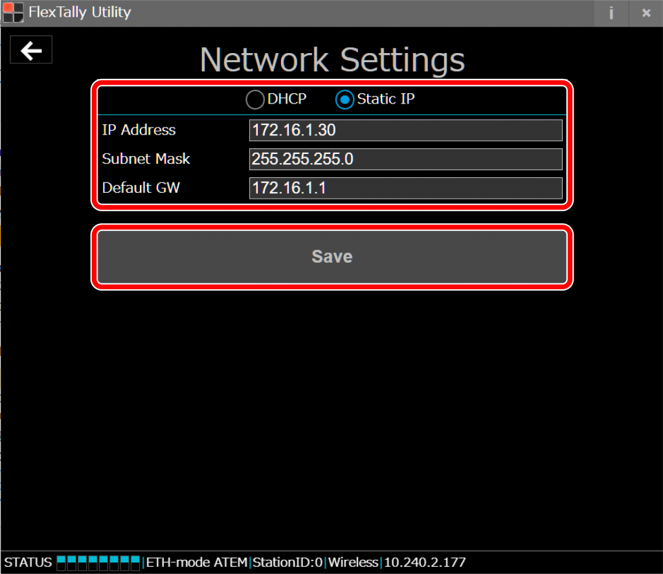The width and height of the screenshot is (663, 574).
Task: Click the STATUS label in status bar
Action: pos(28,562)
